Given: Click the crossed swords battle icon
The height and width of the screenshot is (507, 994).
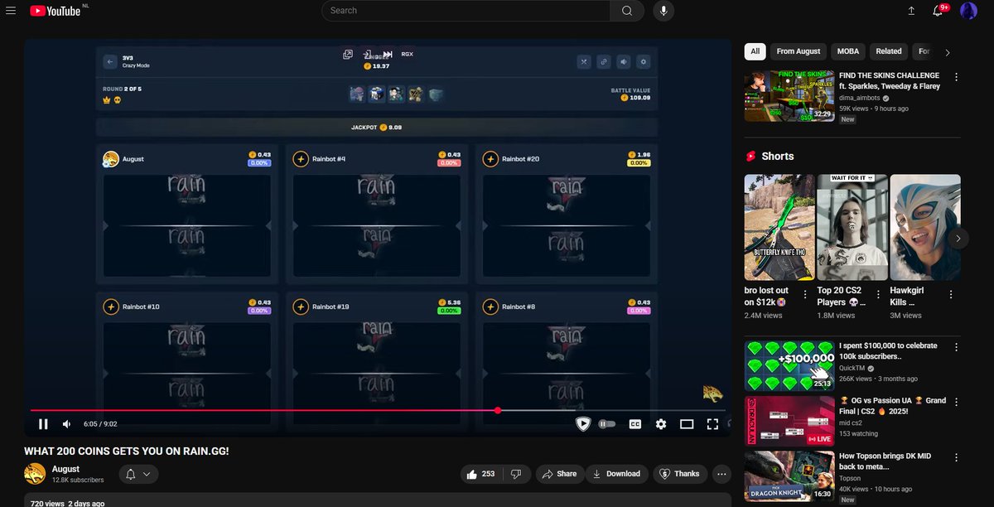Looking at the screenshot, I should tap(583, 61).
